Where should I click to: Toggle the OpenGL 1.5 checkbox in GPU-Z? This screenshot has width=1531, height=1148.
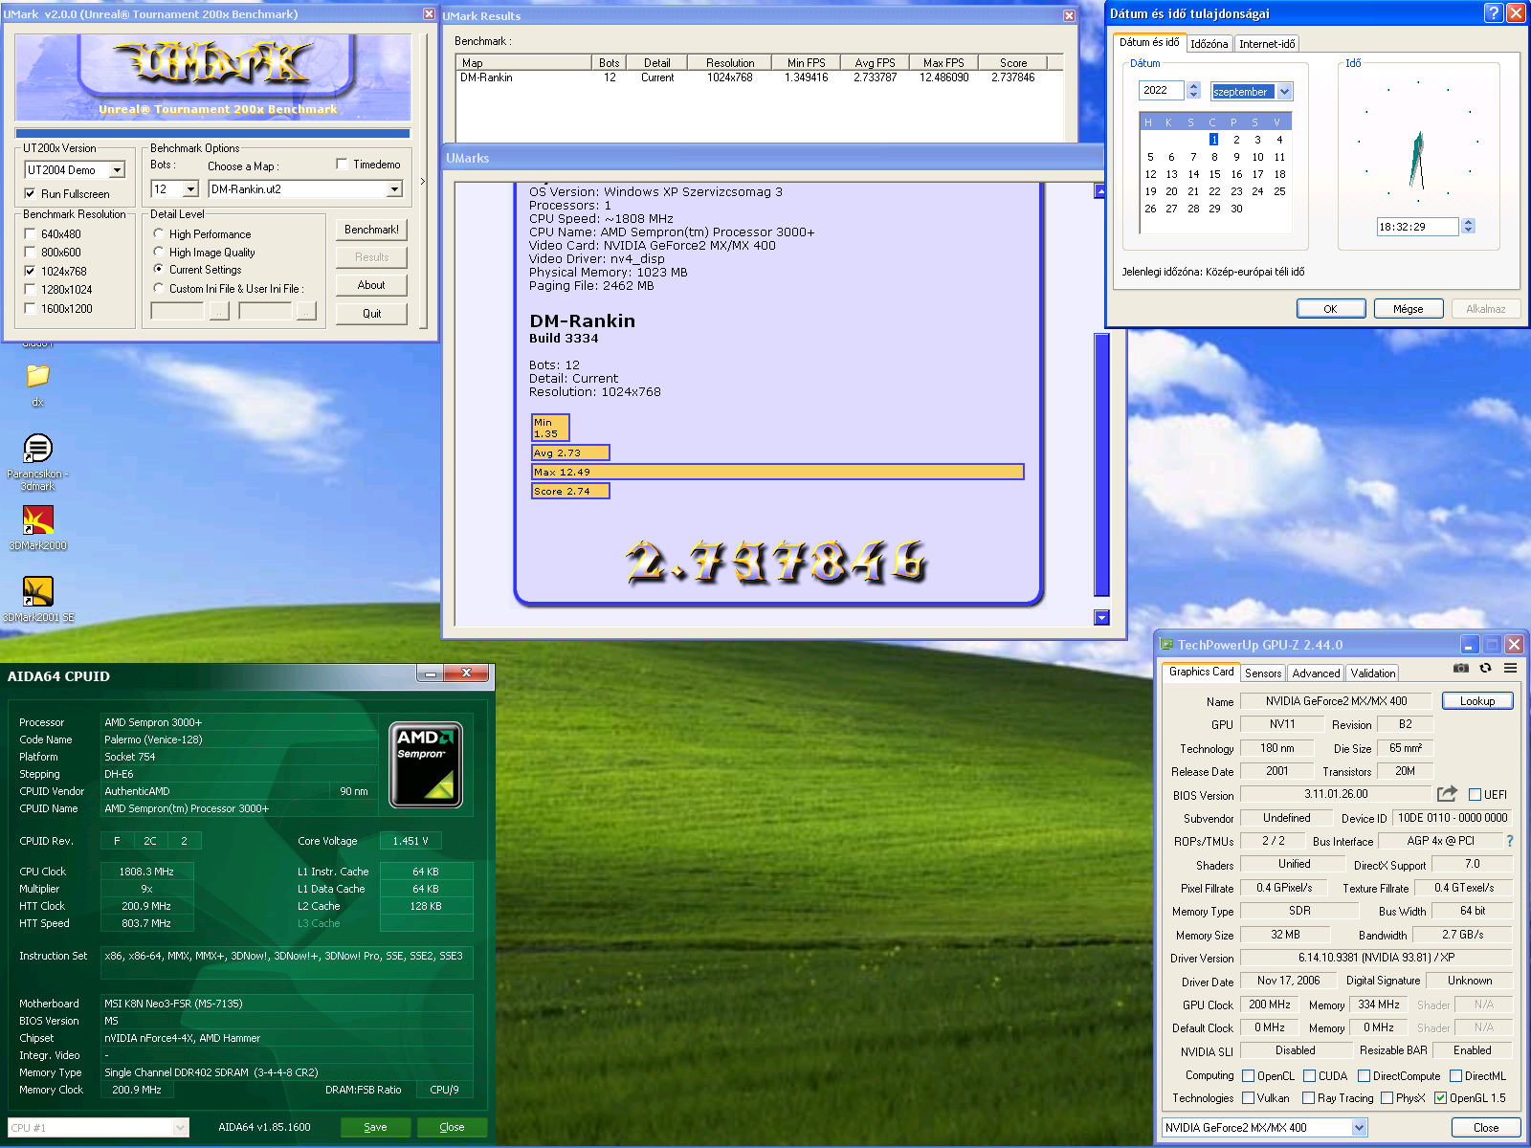pyautogui.click(x=1440, y=1097)
